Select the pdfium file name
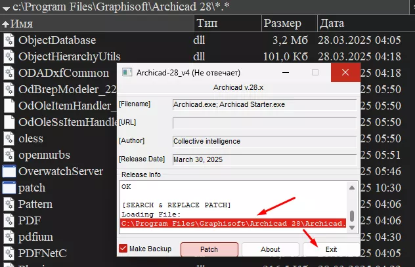Image resolution: width=415 pixels, height=267 pixels. (x=35, y=237)
